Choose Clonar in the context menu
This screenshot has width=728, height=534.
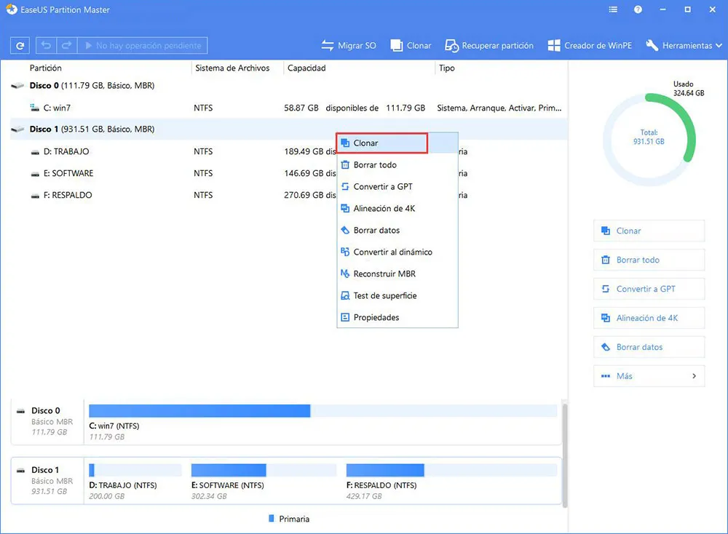(x=397, y=143)
